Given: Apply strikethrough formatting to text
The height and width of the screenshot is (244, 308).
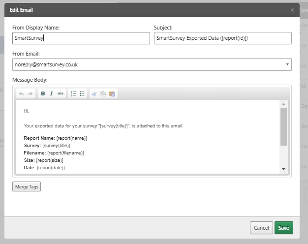Looking at the screenshot, I should pos(60,93).
